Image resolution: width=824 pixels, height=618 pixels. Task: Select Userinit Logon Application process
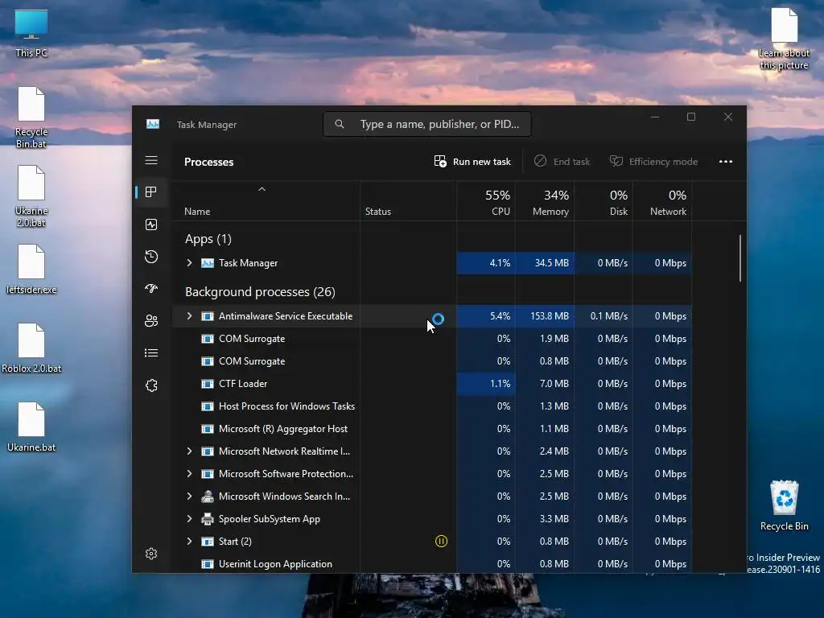click(x=432, y=564)
